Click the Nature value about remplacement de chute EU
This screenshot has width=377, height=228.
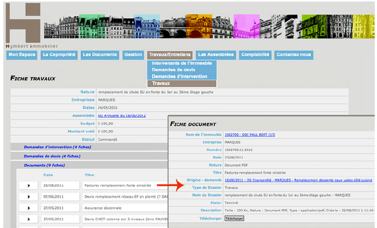click(156, 92)
